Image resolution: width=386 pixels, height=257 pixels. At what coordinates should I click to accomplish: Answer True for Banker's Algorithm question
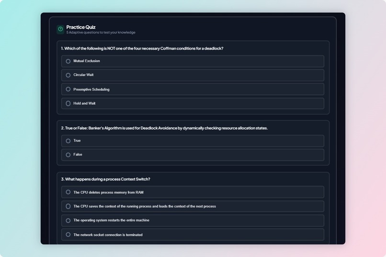pos(193,141)
